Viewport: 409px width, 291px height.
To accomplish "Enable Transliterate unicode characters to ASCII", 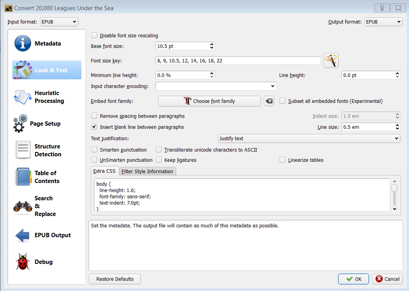I will 158,150.
